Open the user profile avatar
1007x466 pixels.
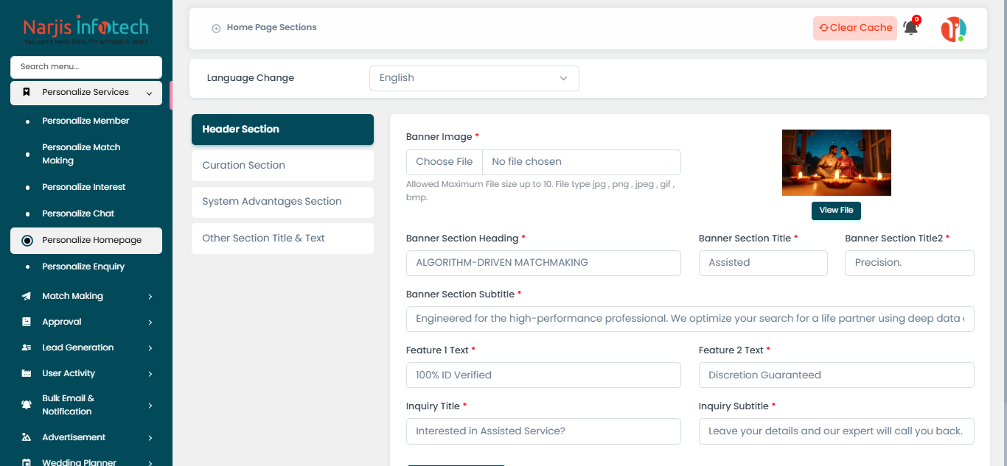click(953, 29)
